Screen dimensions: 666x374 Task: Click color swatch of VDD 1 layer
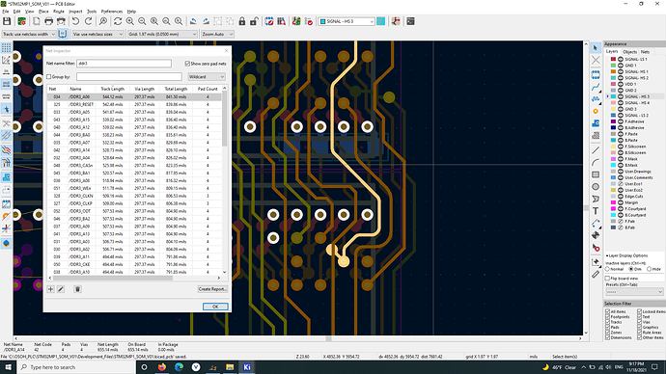coord(613,84)
